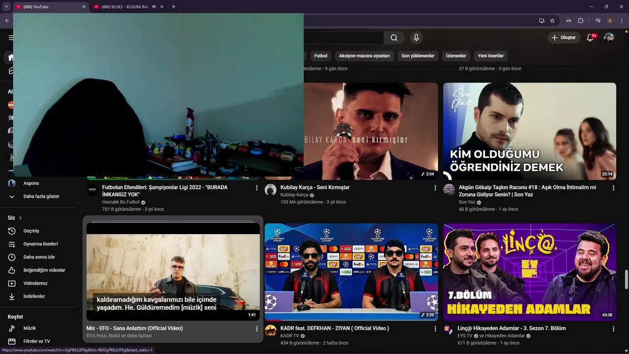Open the Siz section chevron

20,218
